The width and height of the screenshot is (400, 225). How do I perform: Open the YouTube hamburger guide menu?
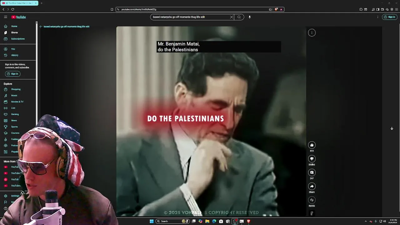pyautogui.click(x=6, y=17)
